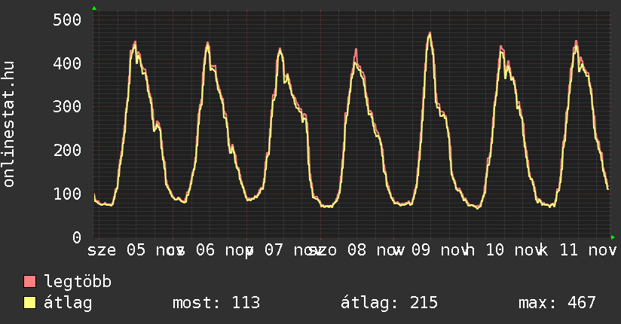
Task: Click the red legtöbb legend swatch
Action: click(30, 283)
